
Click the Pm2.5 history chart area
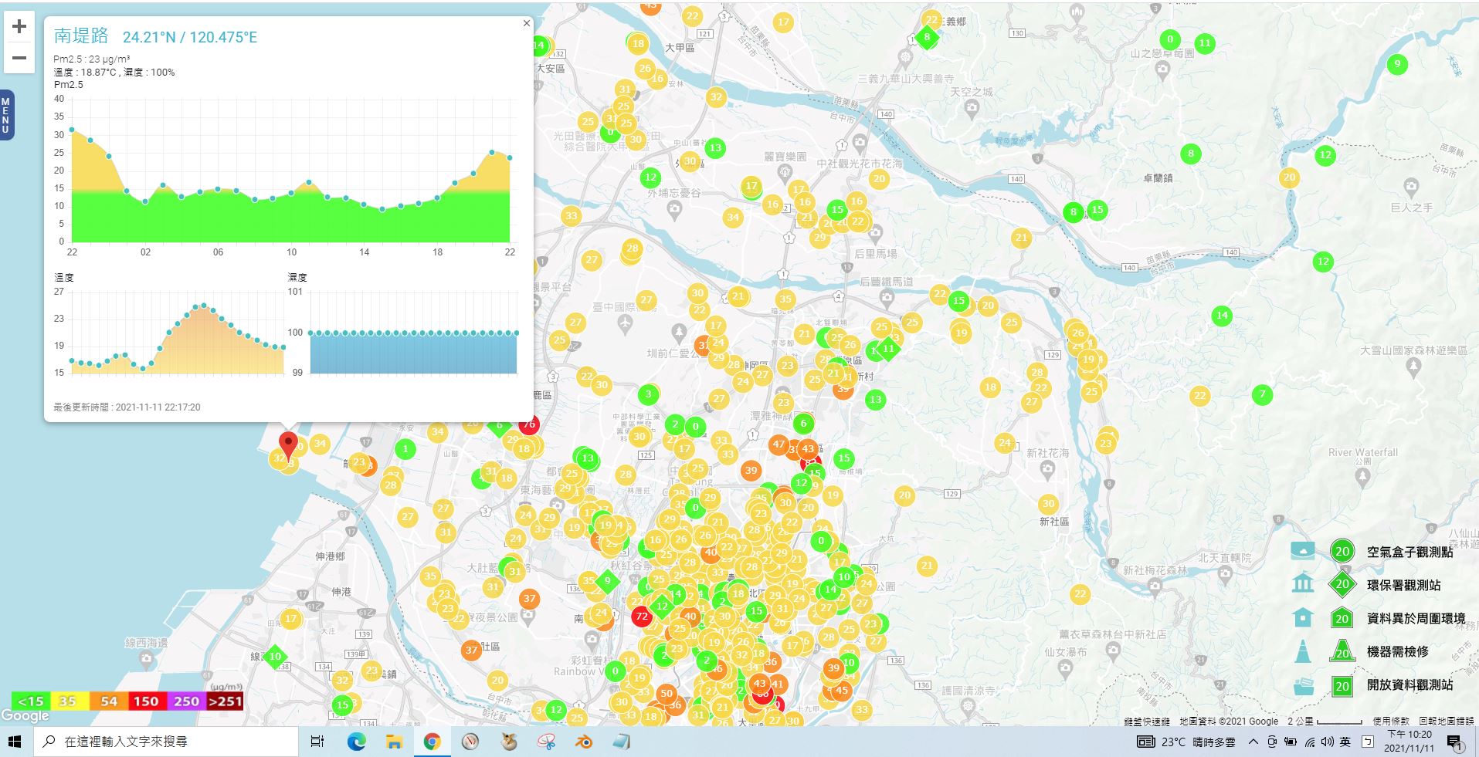290,171
